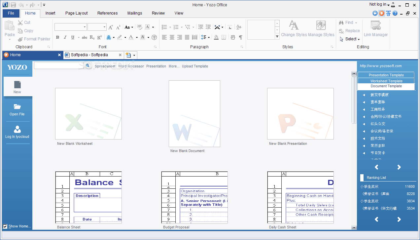Open the New Blank Document thumbnail
420x240 pixels.
pos(194,114)
